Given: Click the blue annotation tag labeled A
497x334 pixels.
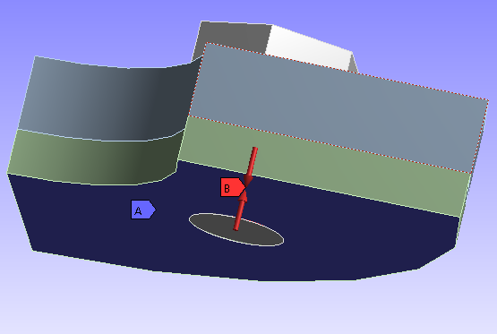Looking at the screenshot, I should click(x=143, y=210).
